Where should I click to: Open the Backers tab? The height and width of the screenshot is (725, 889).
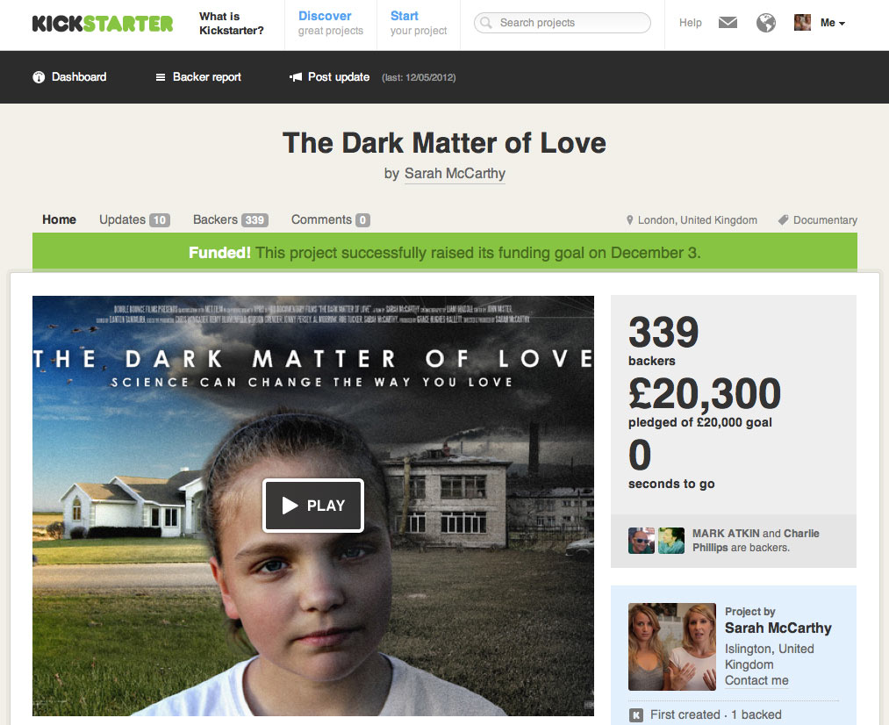click(230, 219)
